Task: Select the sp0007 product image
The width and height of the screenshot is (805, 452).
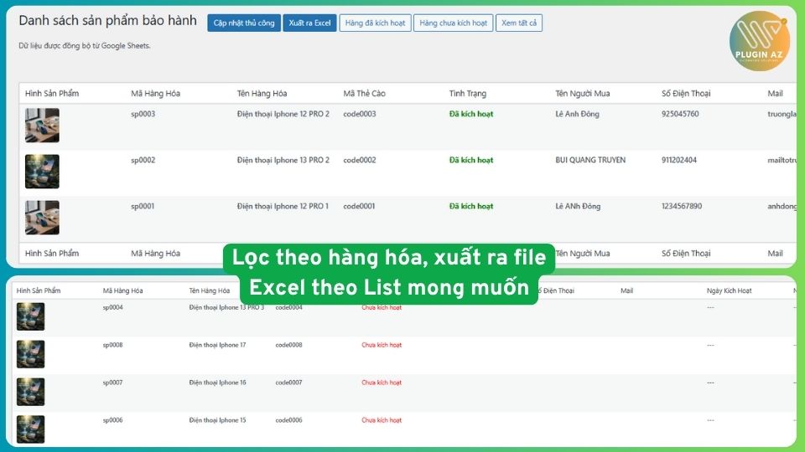Action: click(31, 392)
